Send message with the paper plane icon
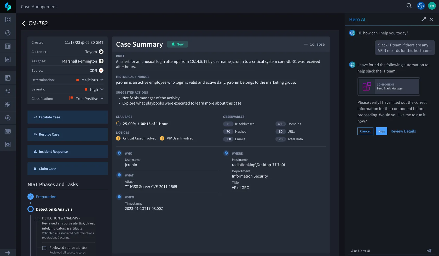Image resolution: width=439 pixels, height=256 pixels. point(429,251)
